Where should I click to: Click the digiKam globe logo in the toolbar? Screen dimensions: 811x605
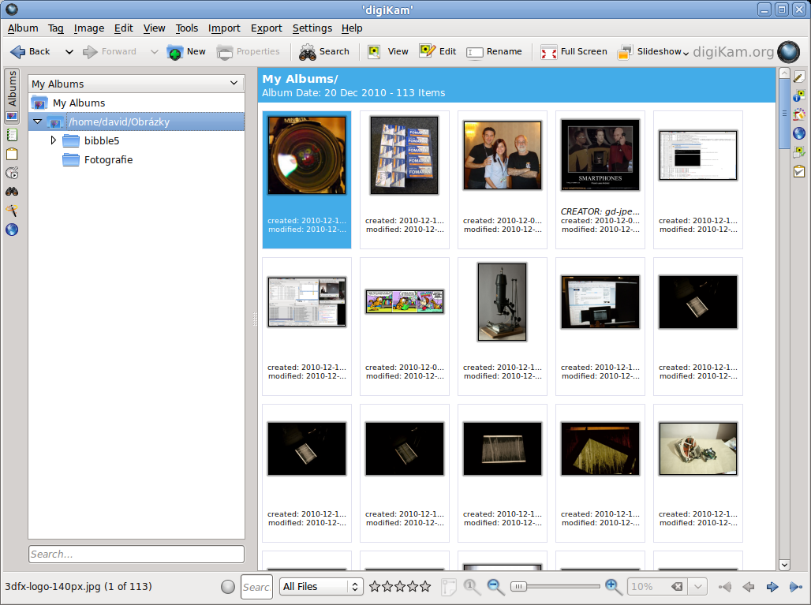[x=788, y=52]
